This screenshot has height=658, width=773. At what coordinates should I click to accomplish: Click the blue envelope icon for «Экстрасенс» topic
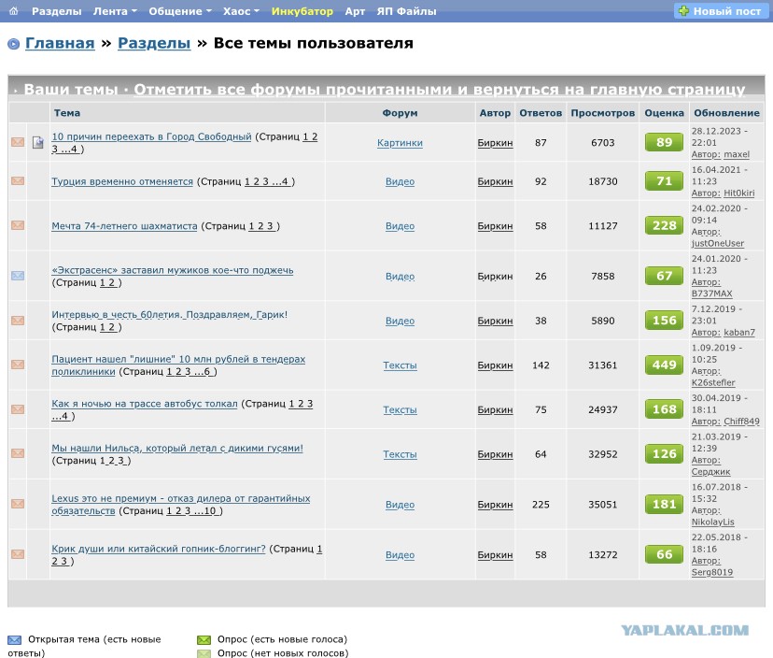(18, 276)
